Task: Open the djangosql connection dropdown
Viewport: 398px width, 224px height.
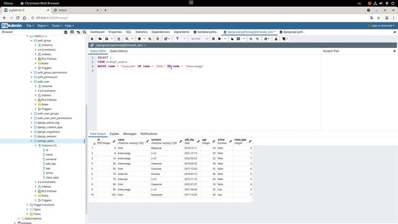Action: click(121, 45)
